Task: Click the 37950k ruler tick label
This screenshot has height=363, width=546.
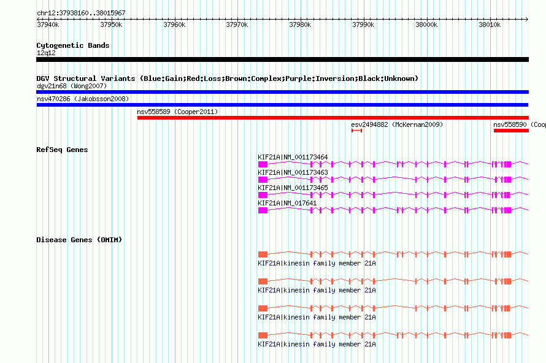Action: [x=111, y=25]
